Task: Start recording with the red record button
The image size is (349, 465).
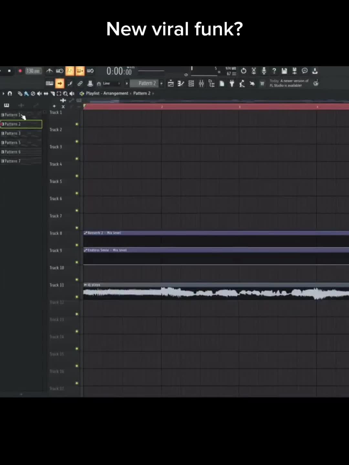Action: coord(20,71)
